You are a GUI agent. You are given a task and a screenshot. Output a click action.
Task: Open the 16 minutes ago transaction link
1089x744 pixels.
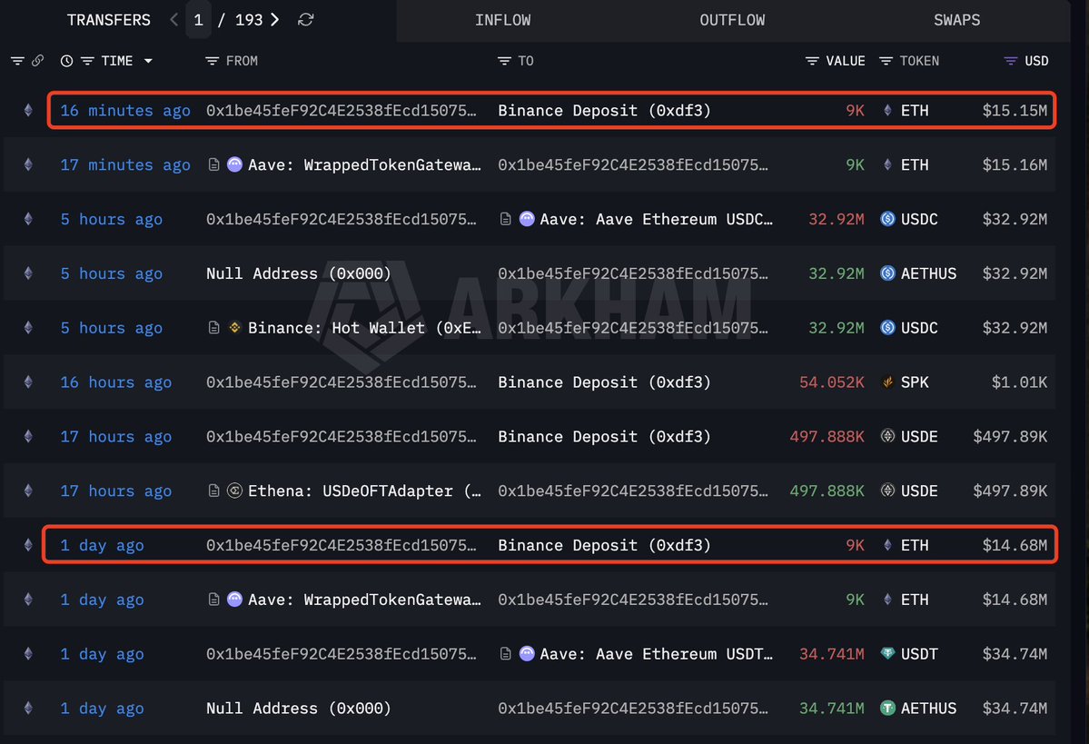pos(125,111)
